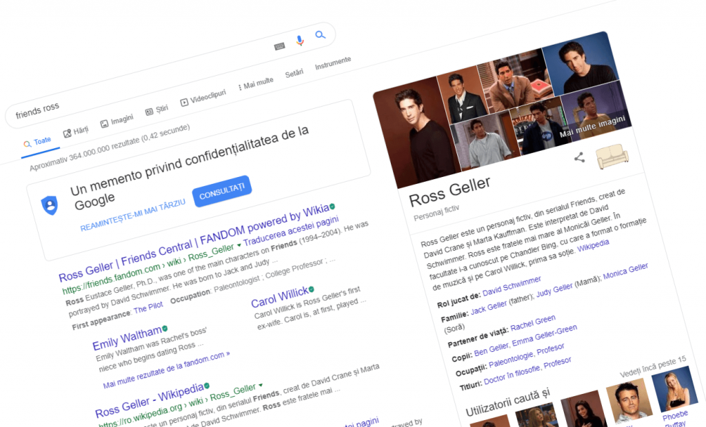Click Traducerea acestei pagini link
Viewport: 706px width, 427px height.
291,231
